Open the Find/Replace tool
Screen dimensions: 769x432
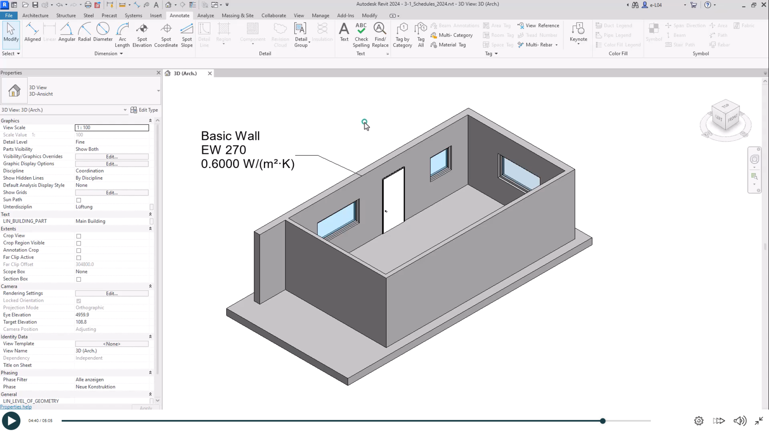click(x=380, y=35)
